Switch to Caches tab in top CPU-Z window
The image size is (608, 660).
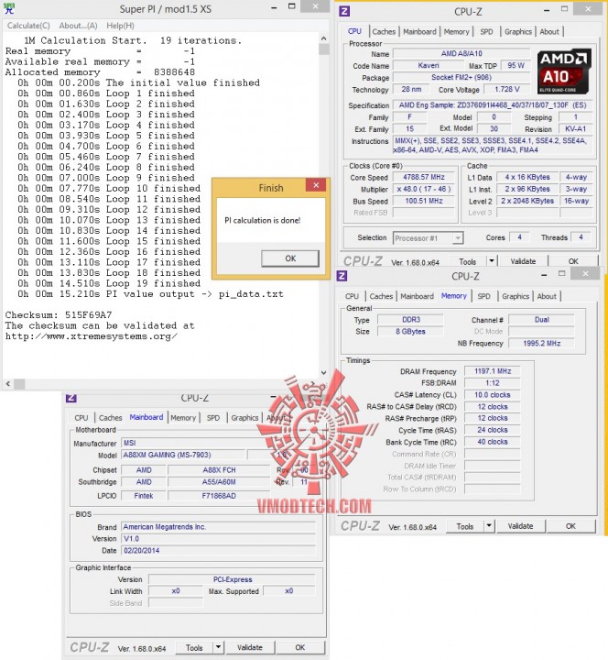(384, 31)
